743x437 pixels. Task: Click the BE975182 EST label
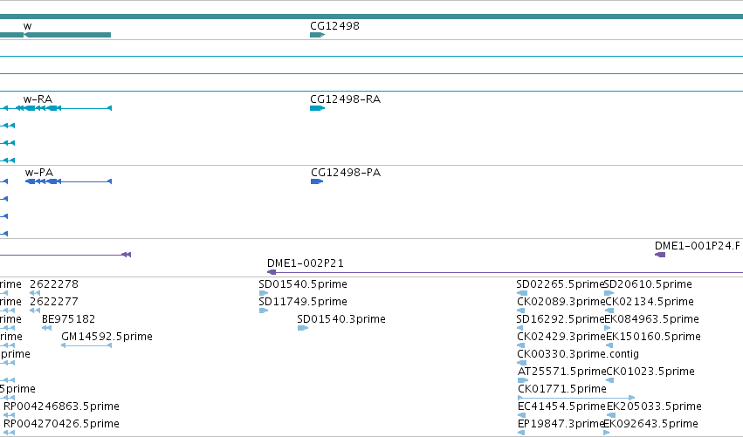68,319
